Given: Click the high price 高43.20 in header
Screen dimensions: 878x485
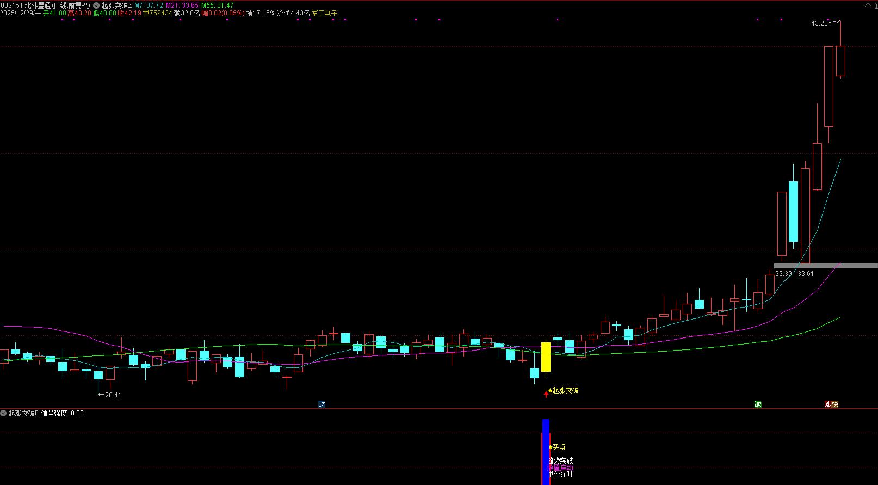Looking at the screenshot, I should (x=79, y=13).
